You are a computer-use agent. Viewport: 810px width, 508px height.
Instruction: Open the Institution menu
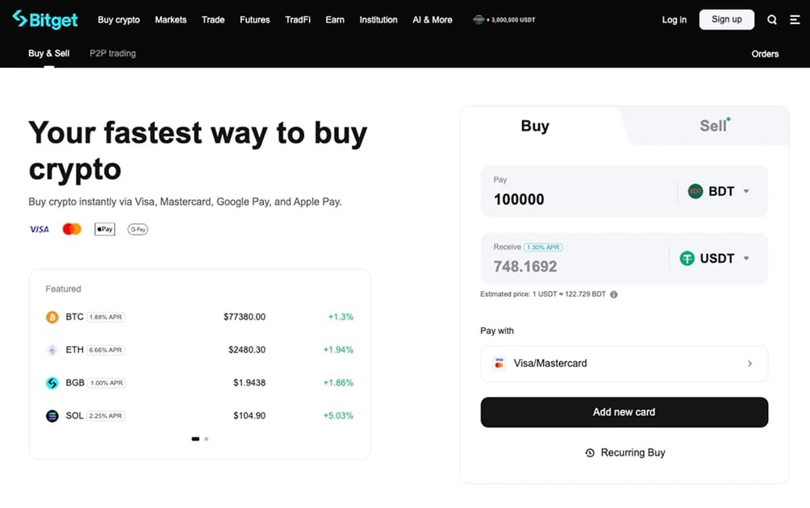click(378, 19)
